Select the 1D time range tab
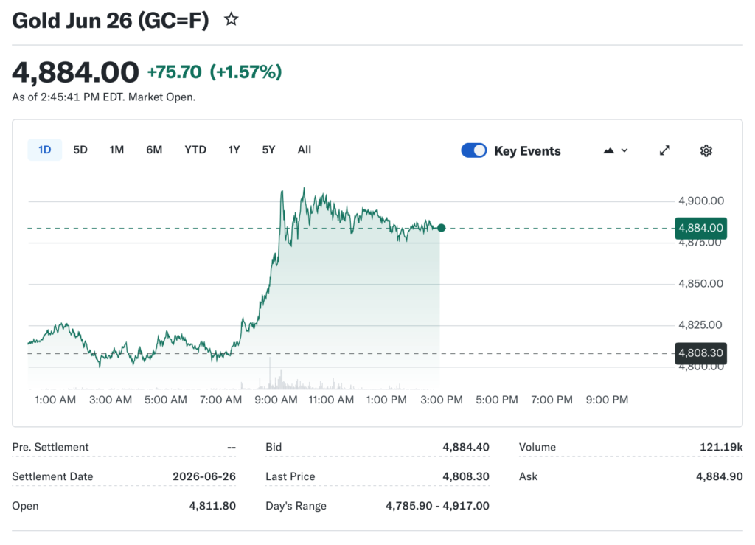The height and width of the screenshot is (545, 755). tap(44, 150)
